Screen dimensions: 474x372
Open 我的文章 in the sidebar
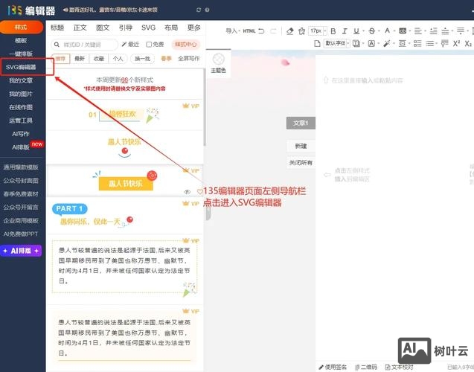(21, 80)
